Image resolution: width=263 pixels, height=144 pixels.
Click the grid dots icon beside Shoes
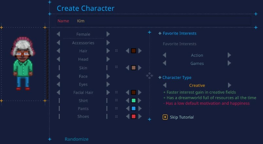(x=116, y=117)
